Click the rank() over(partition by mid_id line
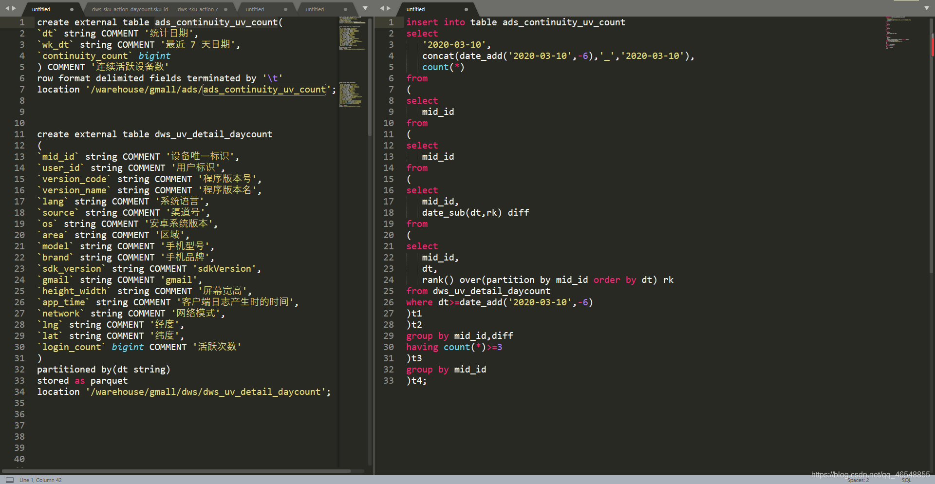The height and width of the screenshot is (484, 935). pos(548,280)
